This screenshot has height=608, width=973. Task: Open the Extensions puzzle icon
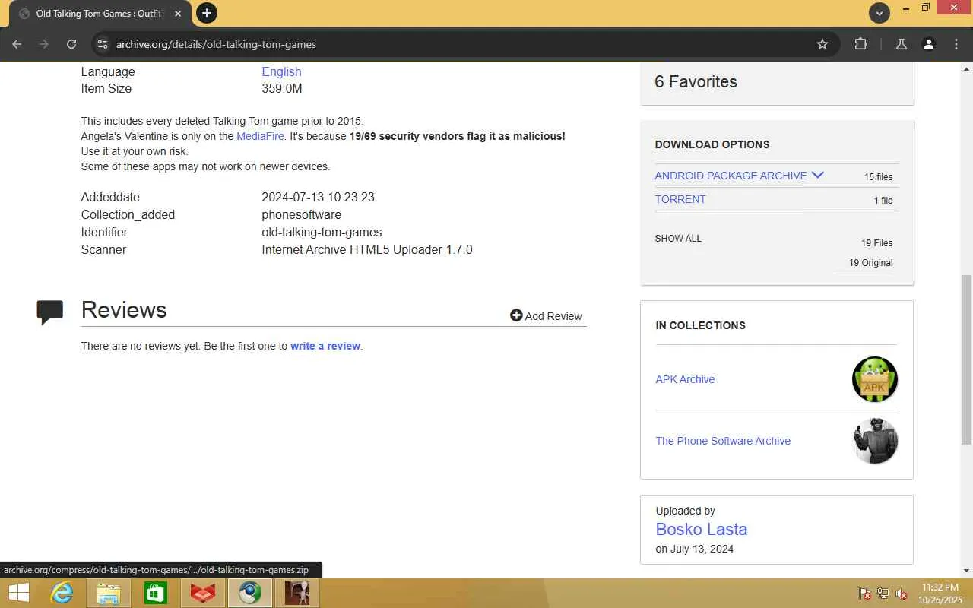[x=860, y=44]
